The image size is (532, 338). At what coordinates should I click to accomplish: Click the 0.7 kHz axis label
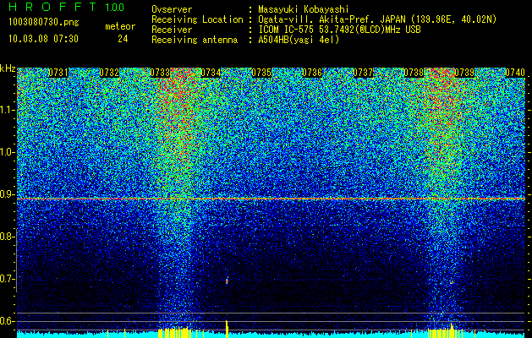[x=7, y=279]
